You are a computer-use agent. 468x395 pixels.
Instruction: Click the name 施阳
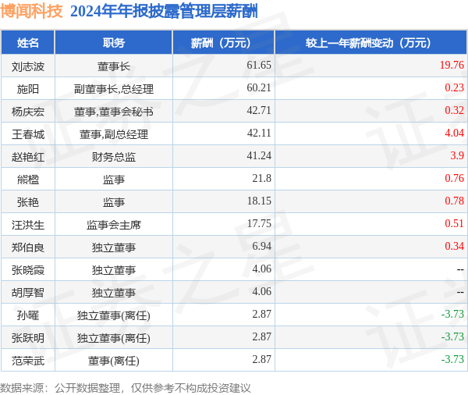pos(28,89)
